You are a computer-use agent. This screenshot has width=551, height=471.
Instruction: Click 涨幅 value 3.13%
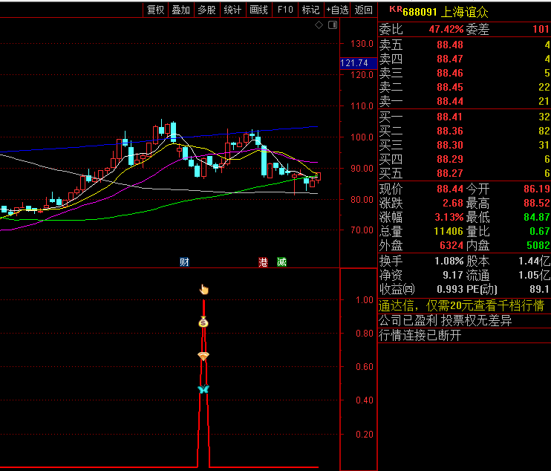[x=449, y=217]
